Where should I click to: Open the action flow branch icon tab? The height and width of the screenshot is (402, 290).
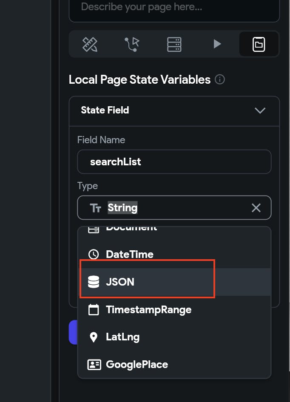tap(132, 44)
